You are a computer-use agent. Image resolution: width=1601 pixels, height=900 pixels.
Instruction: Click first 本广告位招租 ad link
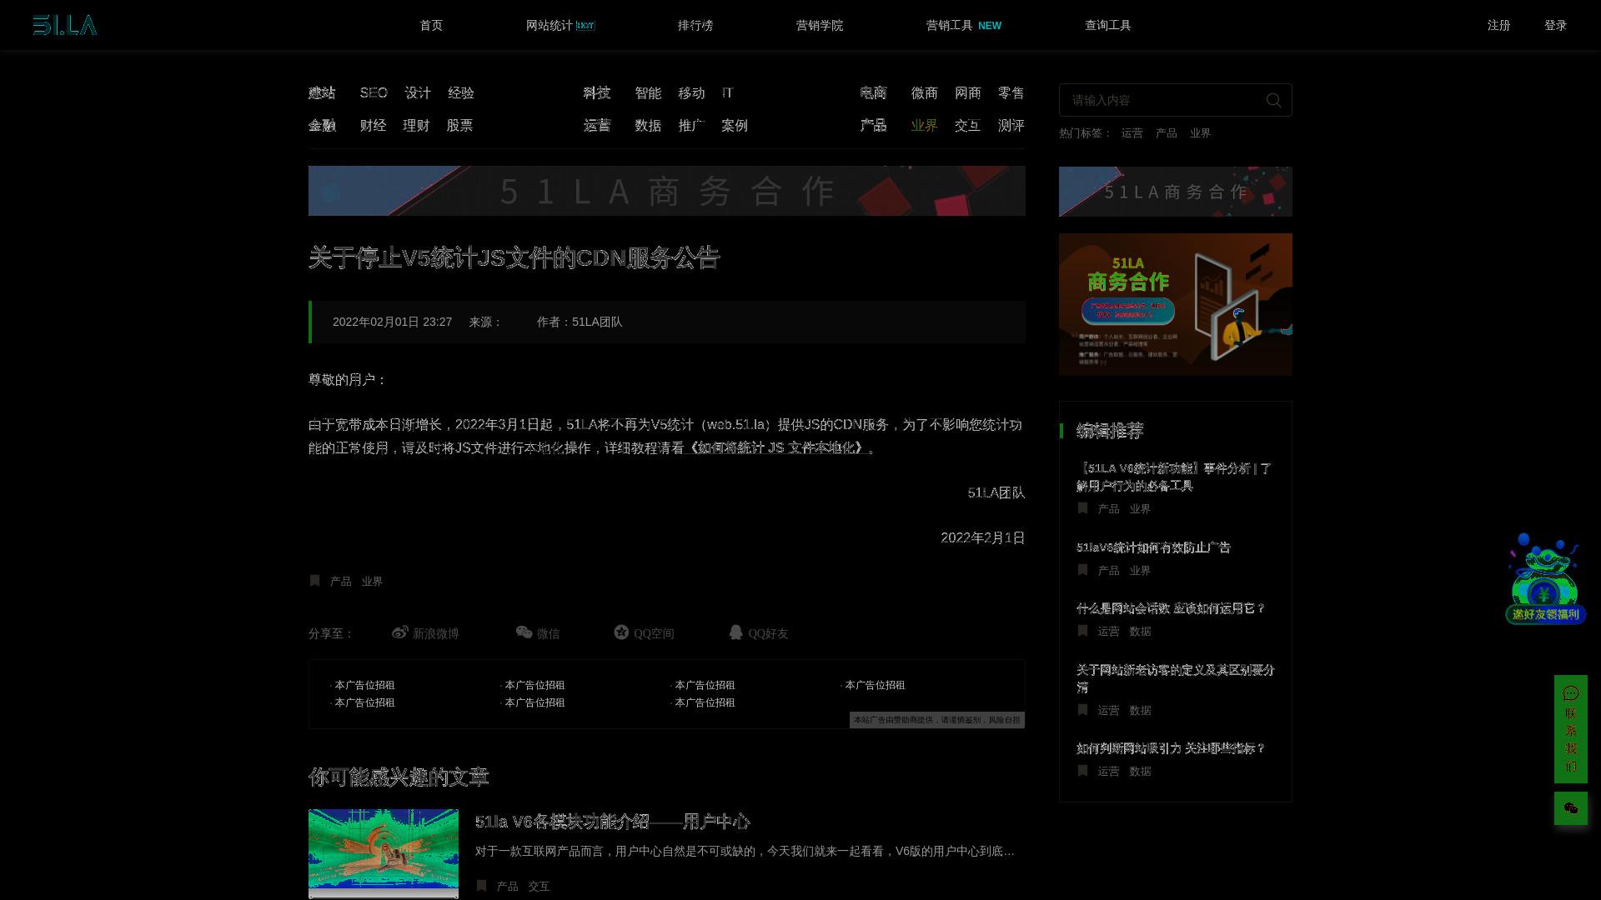(364, 685)
